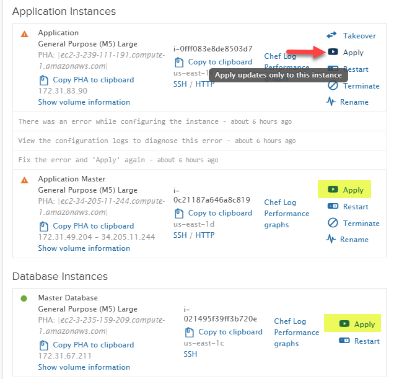Click the Apply icon on Application Master
The height and width of the screenshot is (379, 394).
(x=333, y=190)
